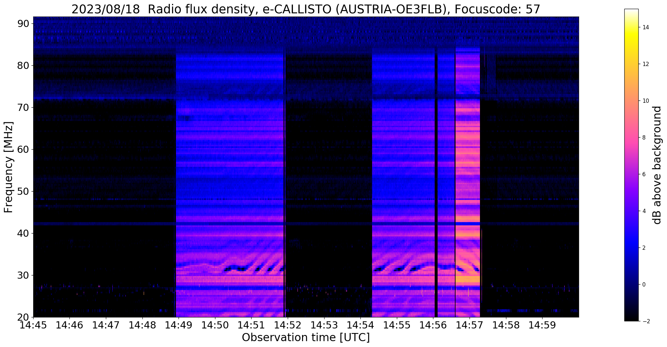Viewport: 667px width, 347px height.
Task: Click the 'Observation time [UTC]' x-axis label
Action: [x=306, y=338]
